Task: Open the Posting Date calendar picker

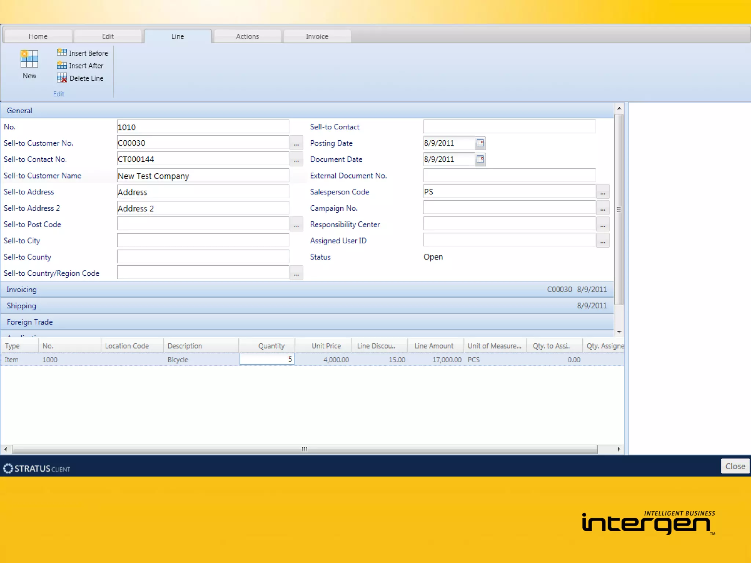Action: click(480, 143)
